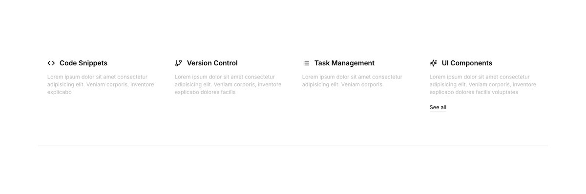The image size is (586, 194).
Task: Click the last word explicabo under Code Snippets
Action: pyautogui.click(x=60, y=92)
